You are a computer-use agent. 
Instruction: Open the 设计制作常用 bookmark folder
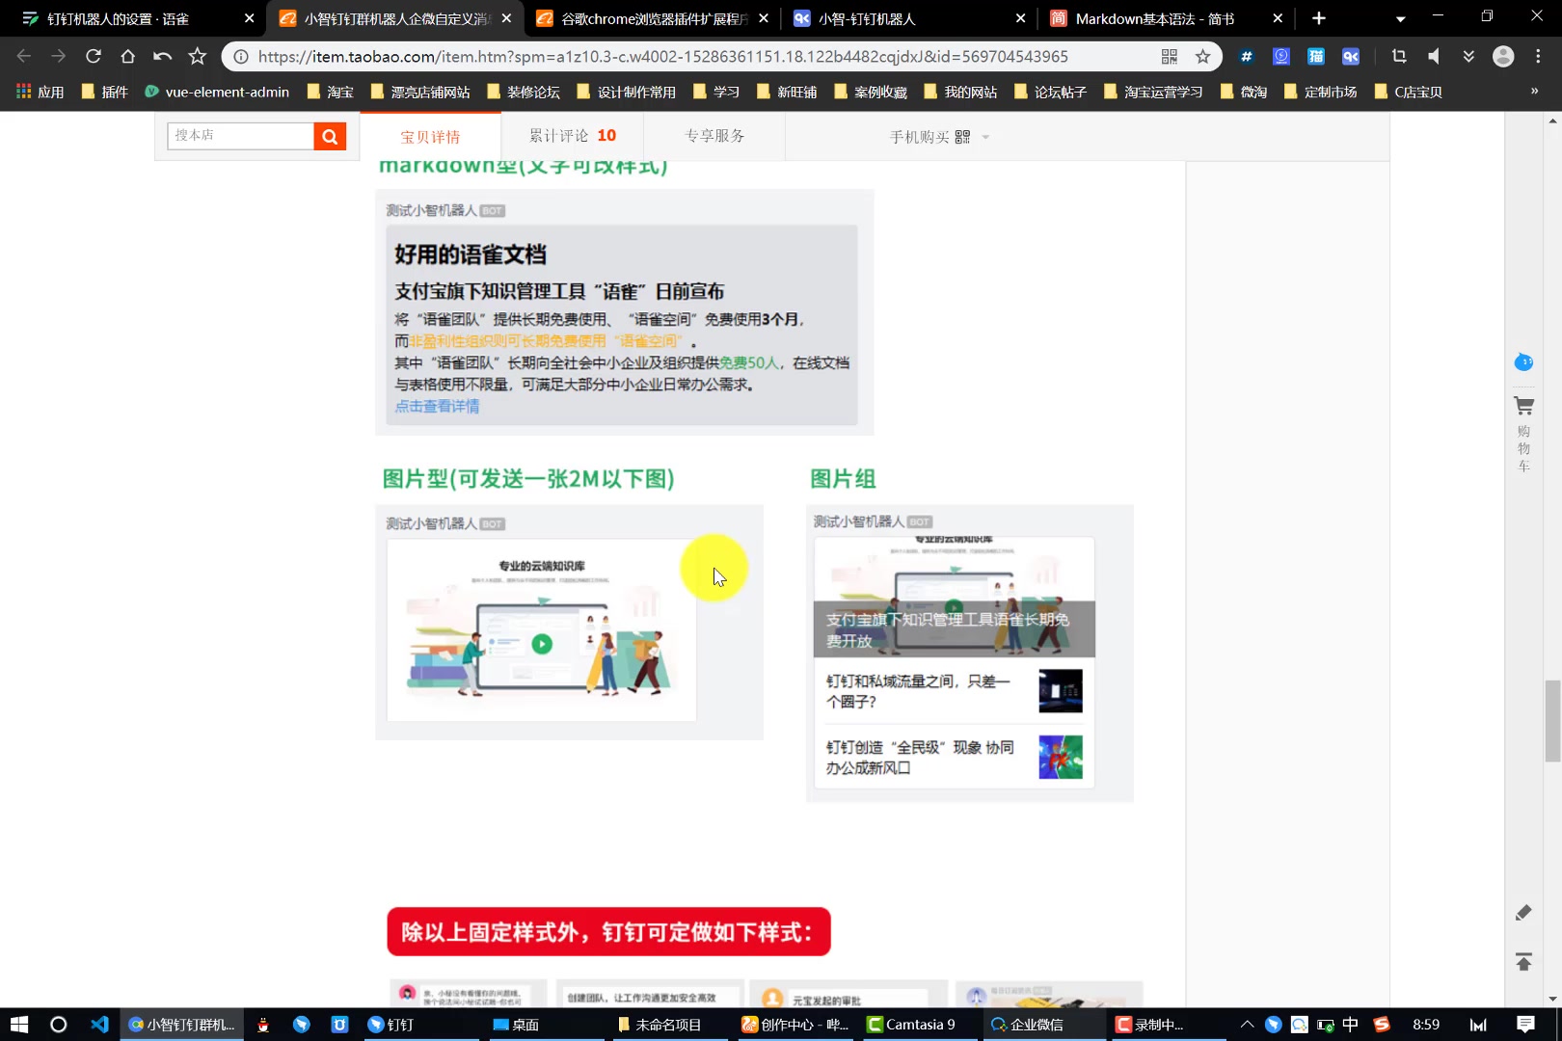pyautogui.click(x=627, y=92)
